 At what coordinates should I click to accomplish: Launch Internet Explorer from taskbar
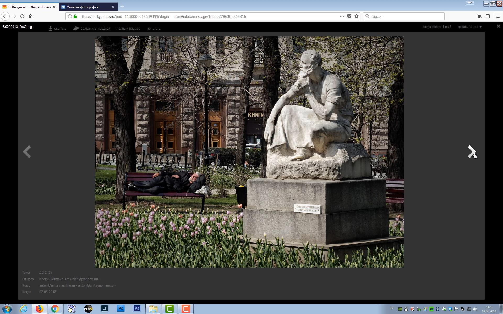click(23, 309)
